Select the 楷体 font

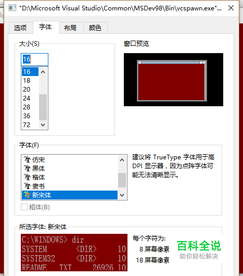[69, 177]
